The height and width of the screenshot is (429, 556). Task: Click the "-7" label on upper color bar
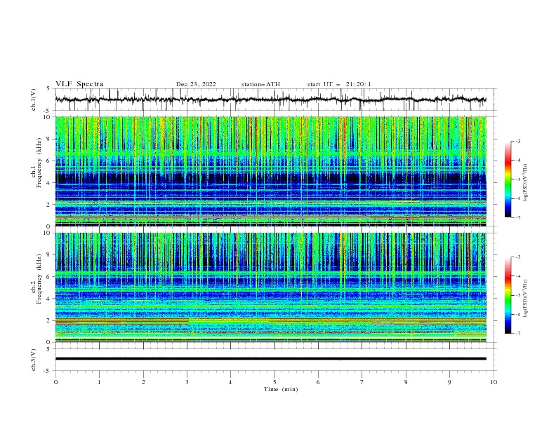coord(517,217)
